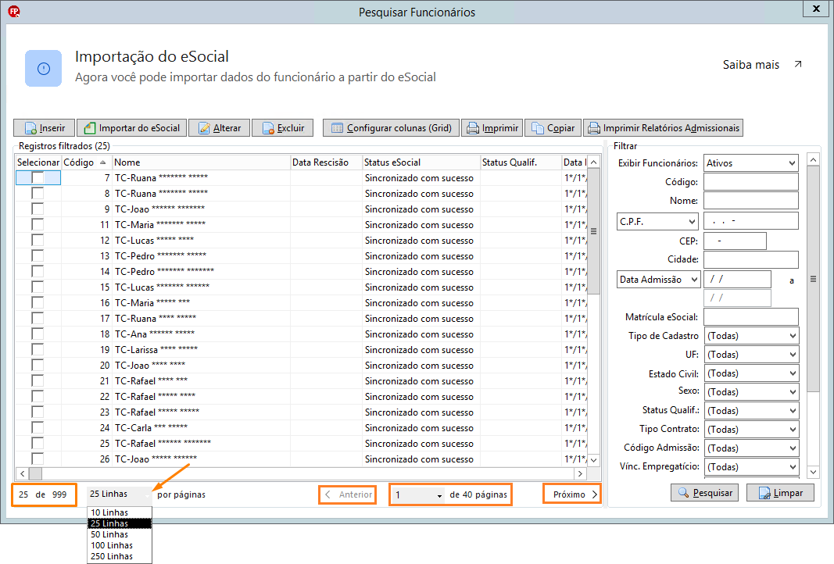Open the Status Qualif. filter dropdown

point(751,411)
